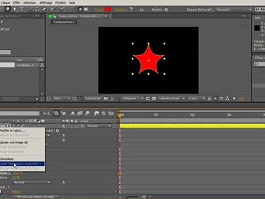Click the Fond label link
This screenshot has height=199, width=265.
pos(99,10)
